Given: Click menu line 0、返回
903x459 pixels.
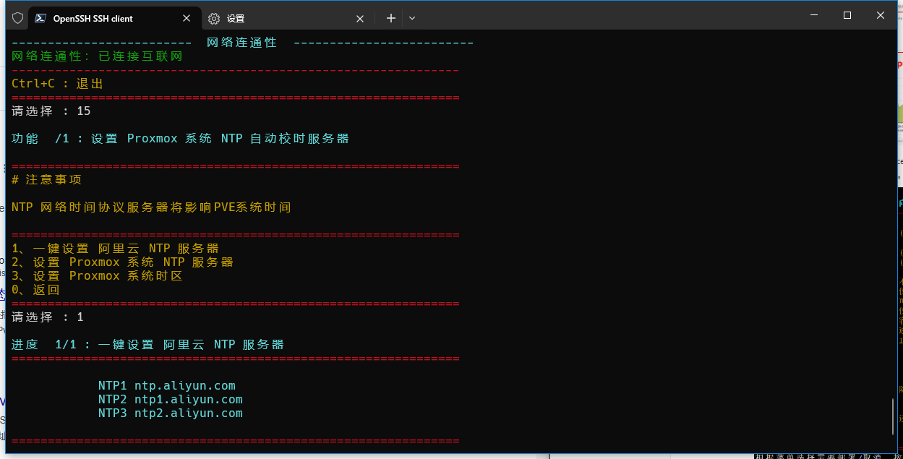Looking at the screenshot, I should pos(36,290).
